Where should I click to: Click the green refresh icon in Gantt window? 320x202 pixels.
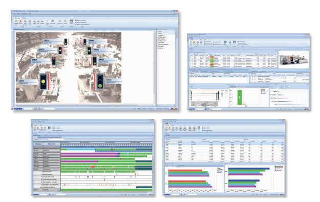point(35,128)
